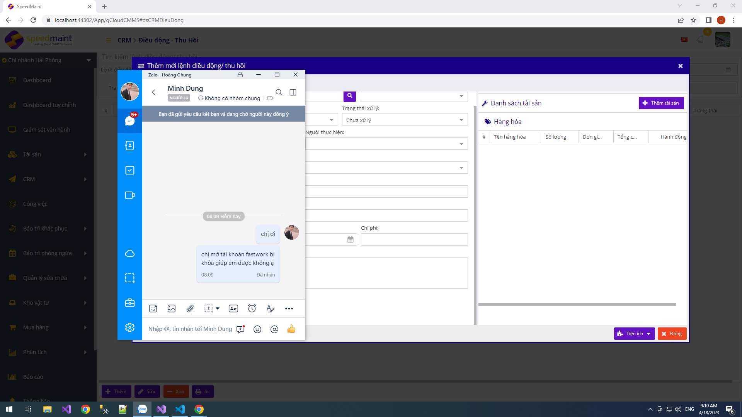This screenshot has width=742, height=417.
Task: Go back from Minh Dung chat
Action: tap(154, 92)
